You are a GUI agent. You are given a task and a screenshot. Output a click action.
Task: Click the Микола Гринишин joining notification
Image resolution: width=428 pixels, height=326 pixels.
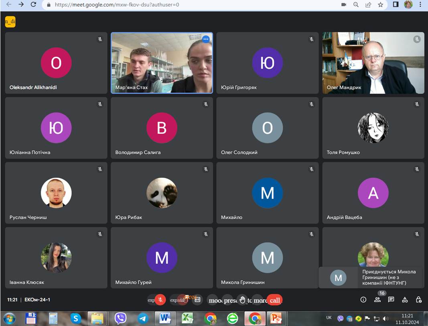[370, 277]
